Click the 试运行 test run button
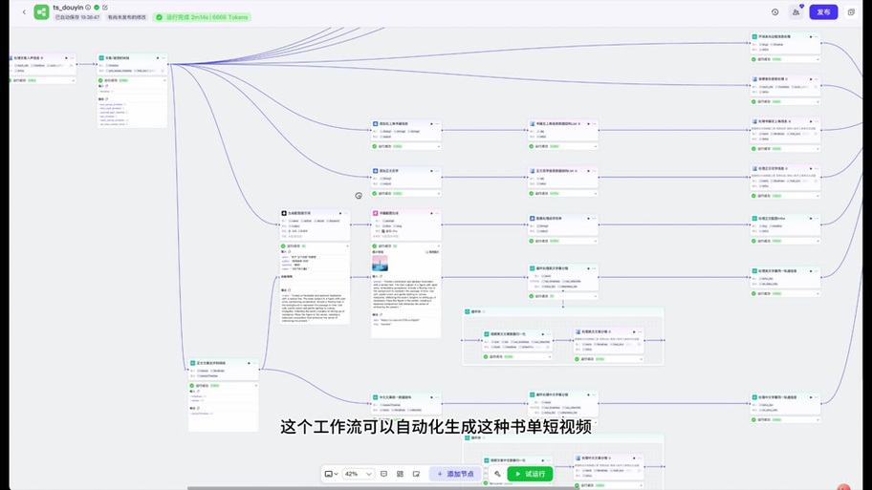 point(530,474)
